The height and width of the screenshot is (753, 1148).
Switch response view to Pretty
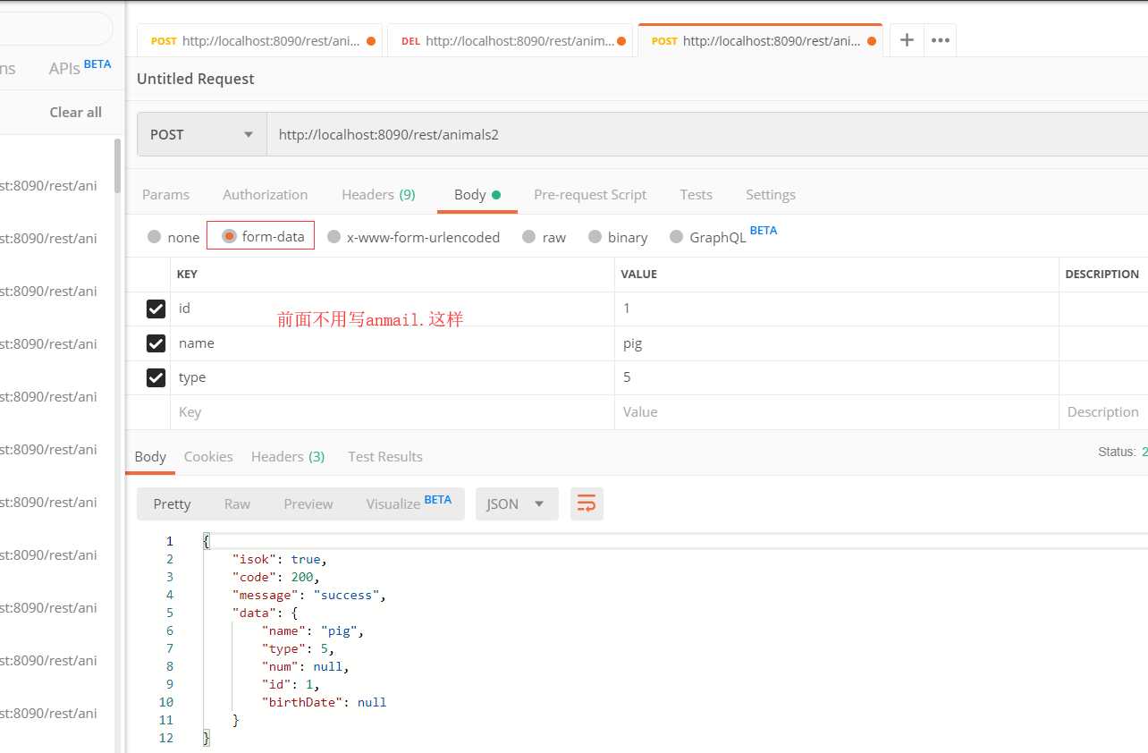172,503
